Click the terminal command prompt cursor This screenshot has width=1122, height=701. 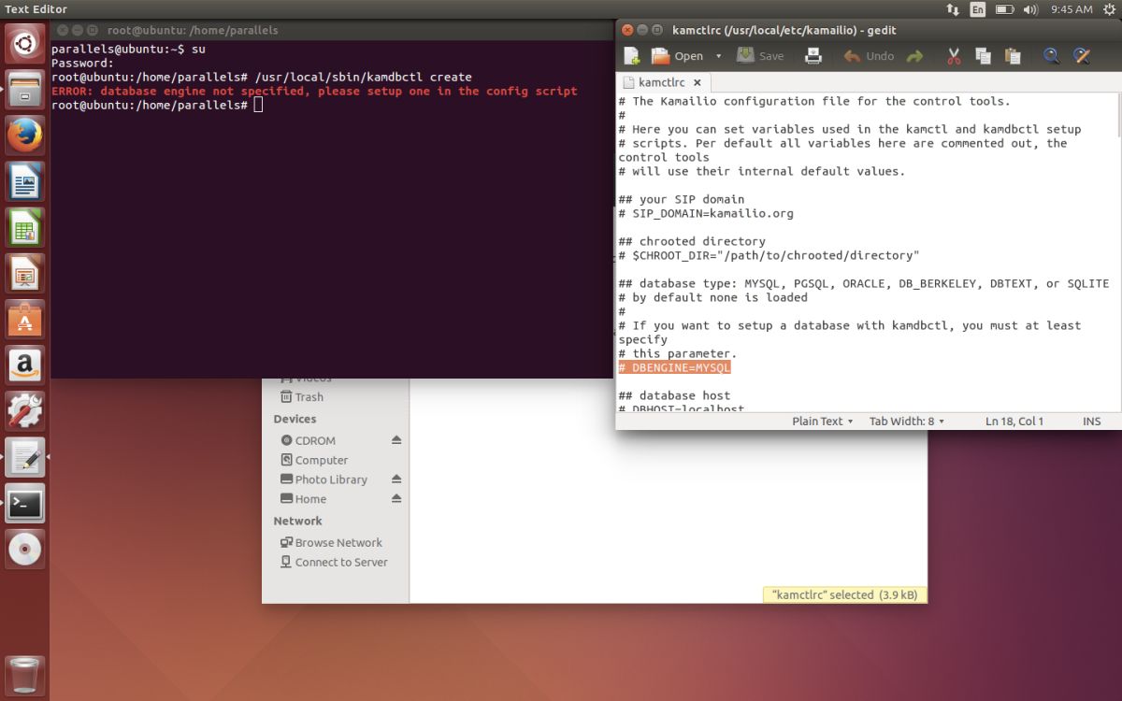[x=259, y=105]
